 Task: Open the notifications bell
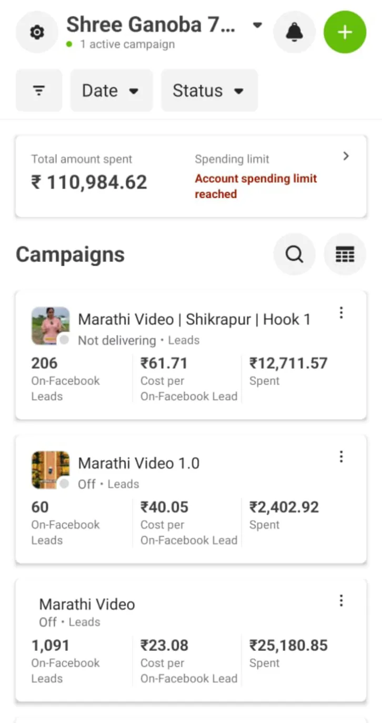[x=294, y=33]
